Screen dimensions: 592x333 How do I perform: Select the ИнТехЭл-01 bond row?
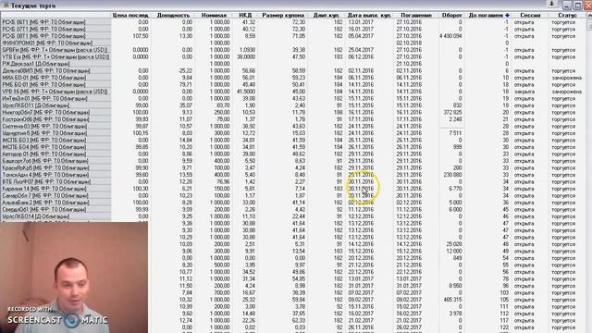tap(55, 99)
